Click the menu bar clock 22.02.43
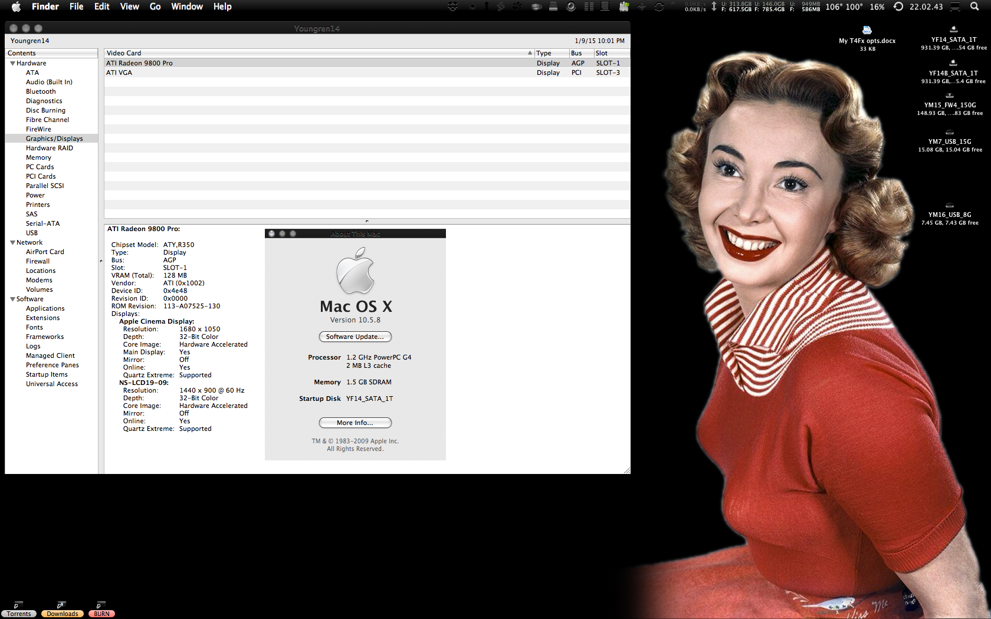The image size is (991, 619). click(x=926, y=6)
